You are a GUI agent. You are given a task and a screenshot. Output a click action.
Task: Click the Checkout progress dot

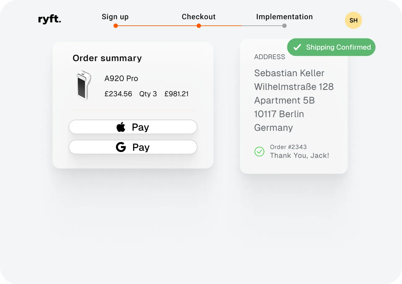click(199, 26)
